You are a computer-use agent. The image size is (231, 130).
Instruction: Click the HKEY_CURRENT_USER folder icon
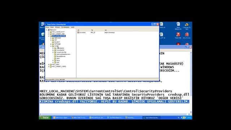click(x=51, y=34)
